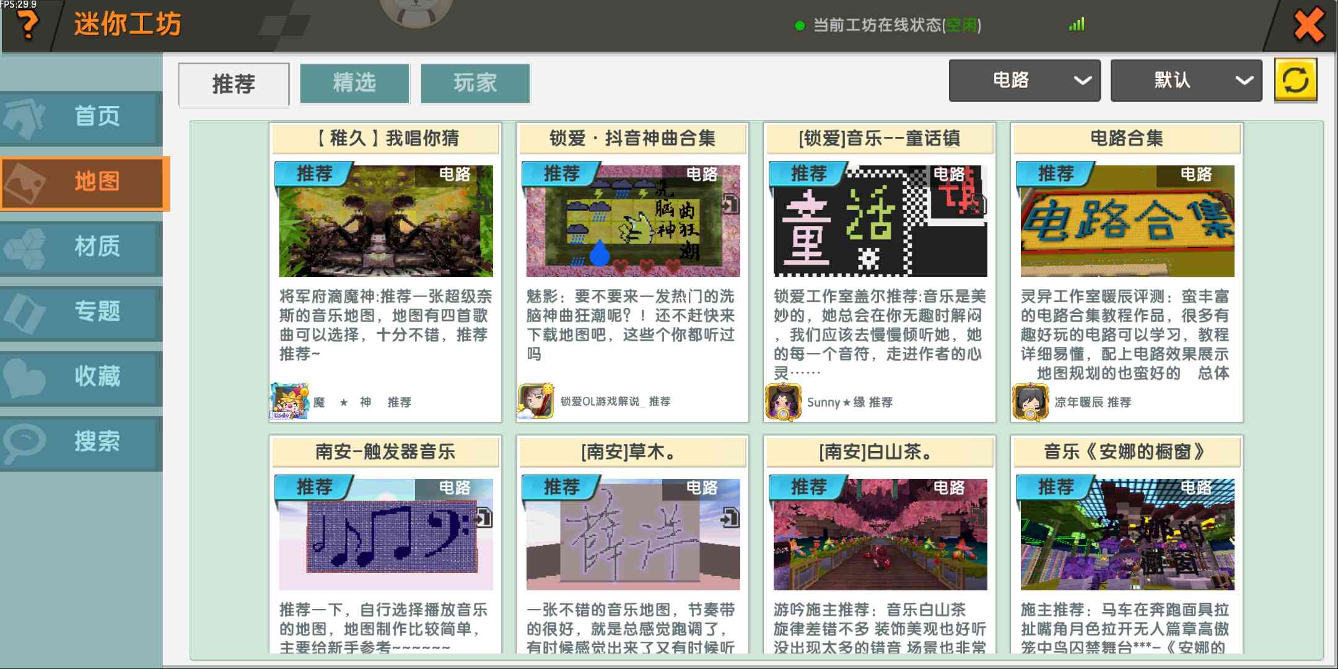Screen dimensions: 1338x669
Task: Click download icon on 抖音神曲合集 thumbnail
Action: tap(731, 204)
